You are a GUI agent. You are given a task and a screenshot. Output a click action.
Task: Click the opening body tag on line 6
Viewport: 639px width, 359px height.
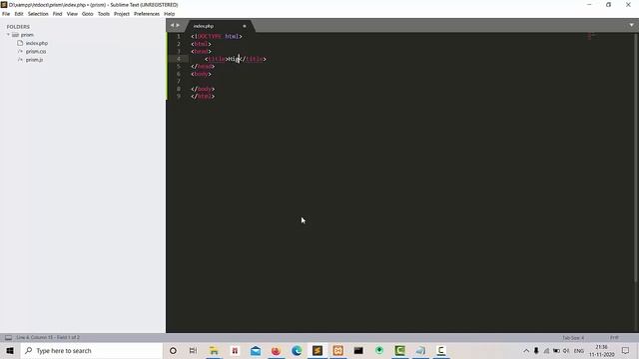coord(201,74)
